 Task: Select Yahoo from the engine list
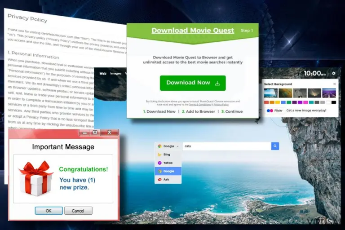pyautogui.click(x=168, y=163)
